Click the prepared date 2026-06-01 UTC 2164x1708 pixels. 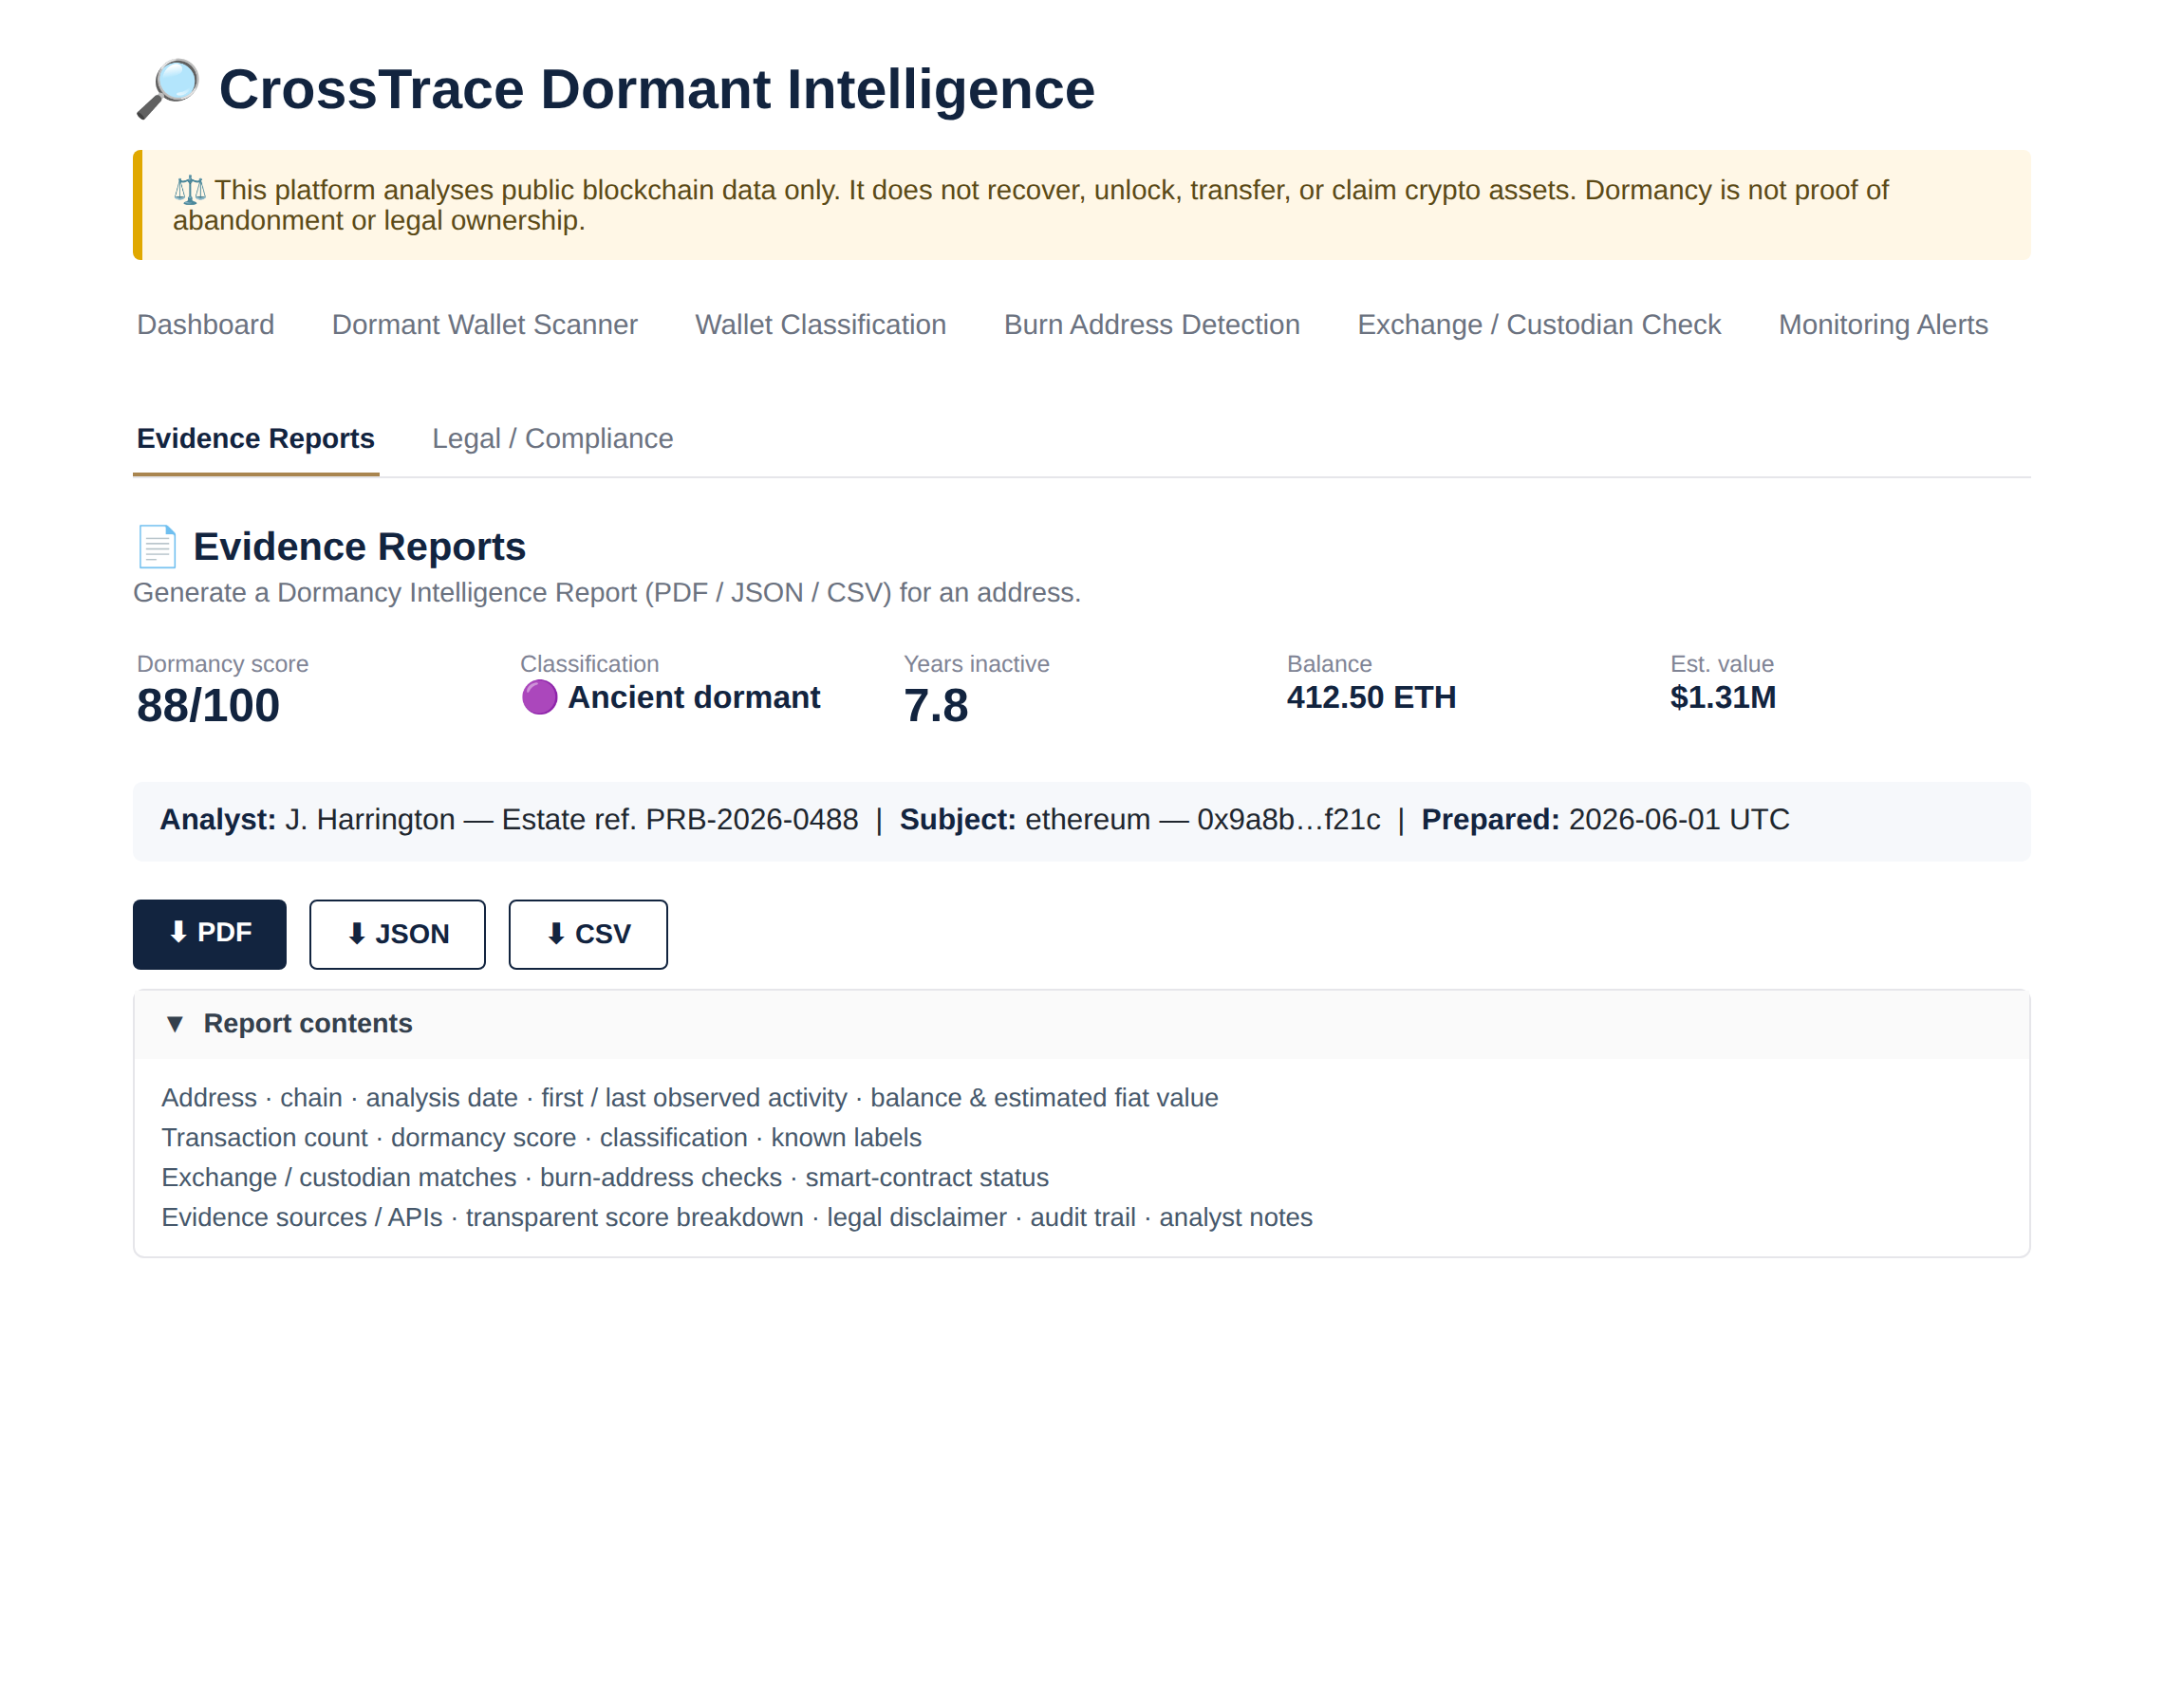[x=1679, y=820]
